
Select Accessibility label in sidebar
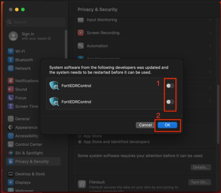pos(27,136)
